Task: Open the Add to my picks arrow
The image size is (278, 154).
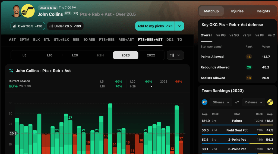Action: point(179,26)
